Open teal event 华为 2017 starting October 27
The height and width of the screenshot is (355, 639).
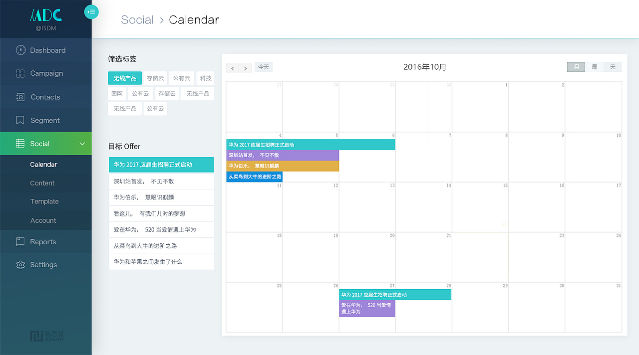click(395, 295)
